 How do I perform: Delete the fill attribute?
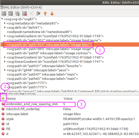[3, 129]
